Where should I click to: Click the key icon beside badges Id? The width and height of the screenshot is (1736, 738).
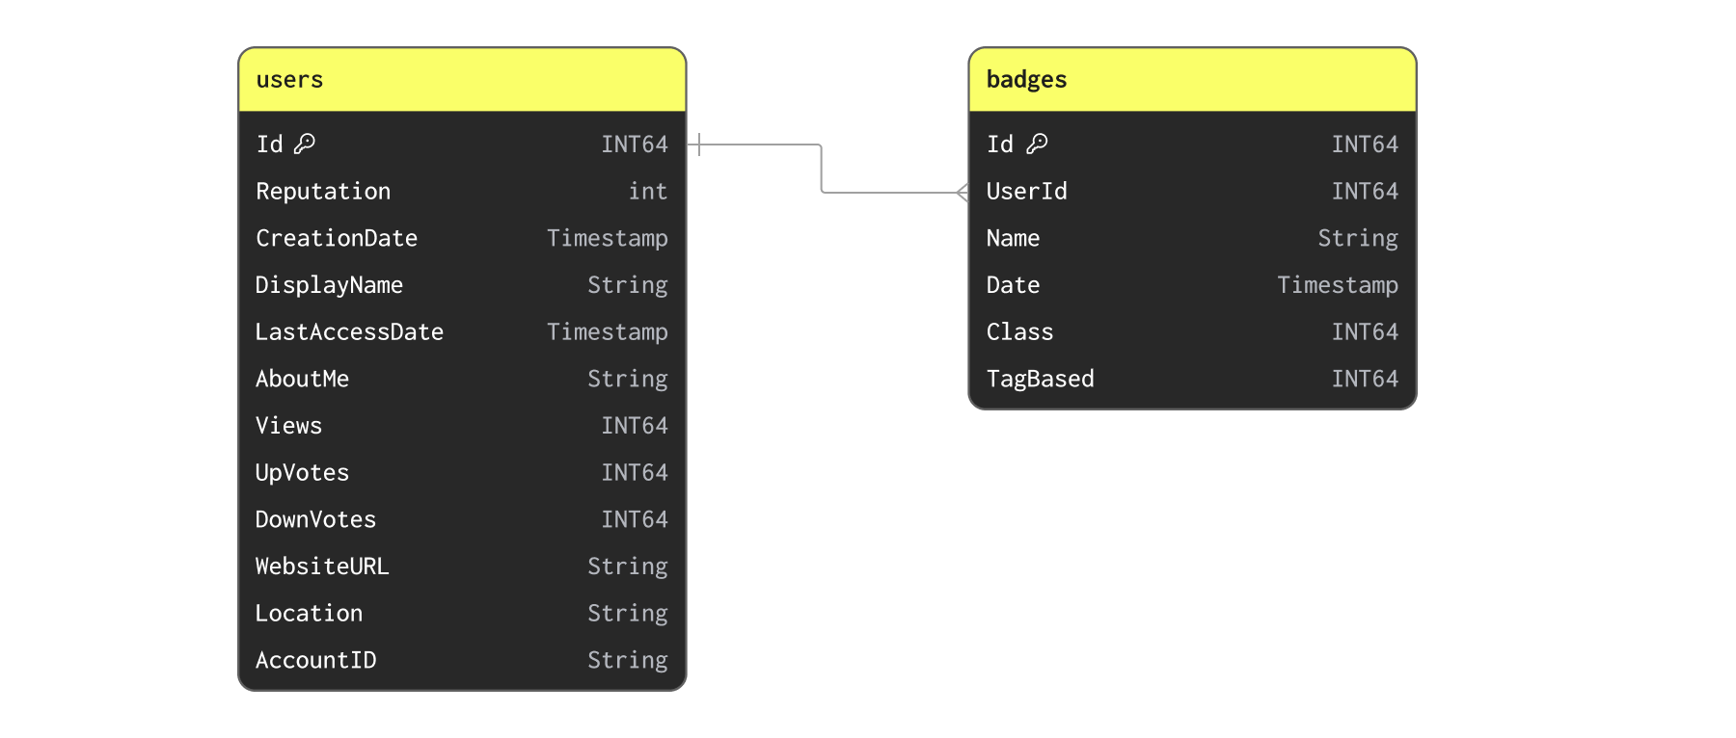[1037, 144]
